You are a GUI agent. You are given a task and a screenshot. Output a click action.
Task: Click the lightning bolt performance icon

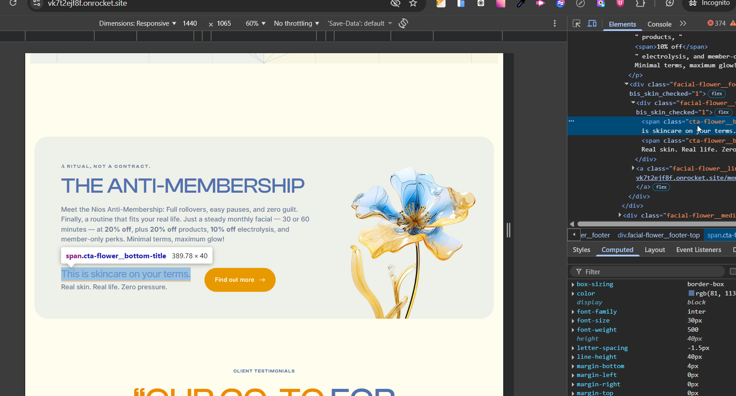(670, 4)
